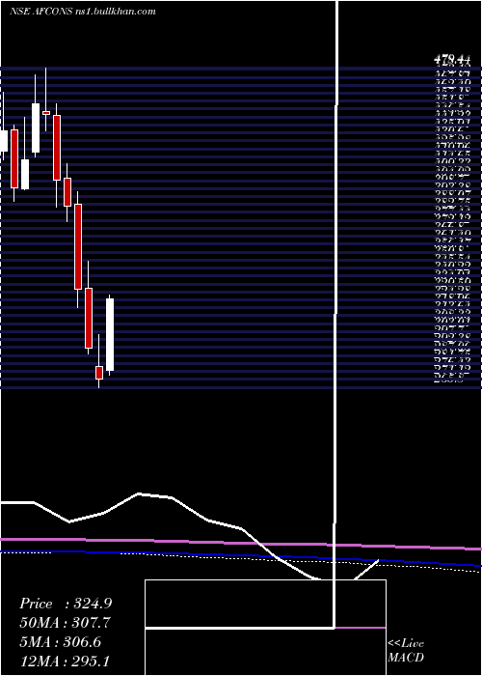This screenshot has height=676, width=482.
Task: Click the "<<Live MACD" label
Action: pyautogui.click(x=406, y=650)
